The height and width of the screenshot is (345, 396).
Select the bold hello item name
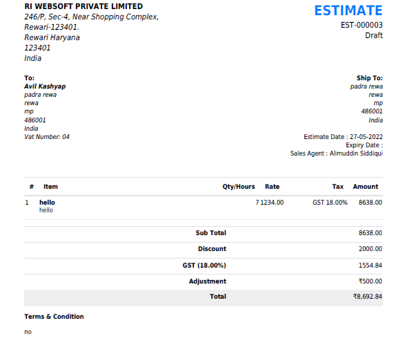point(47,203)
